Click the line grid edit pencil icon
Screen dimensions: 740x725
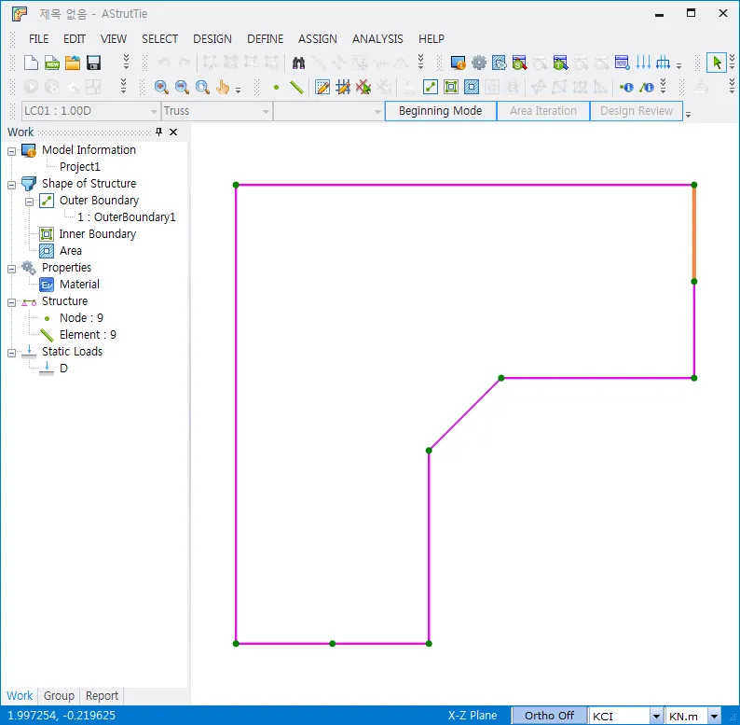(x=343, y=87)
